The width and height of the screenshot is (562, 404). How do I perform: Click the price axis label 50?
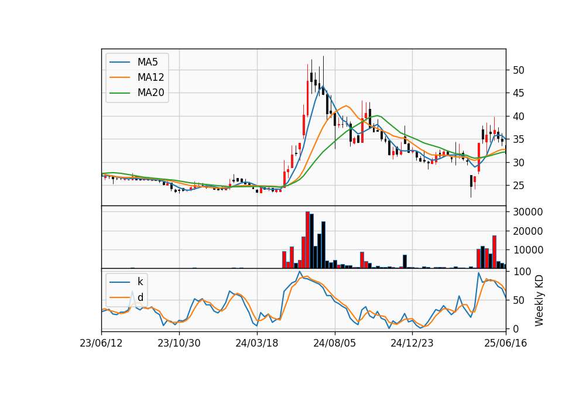[519, 70]
